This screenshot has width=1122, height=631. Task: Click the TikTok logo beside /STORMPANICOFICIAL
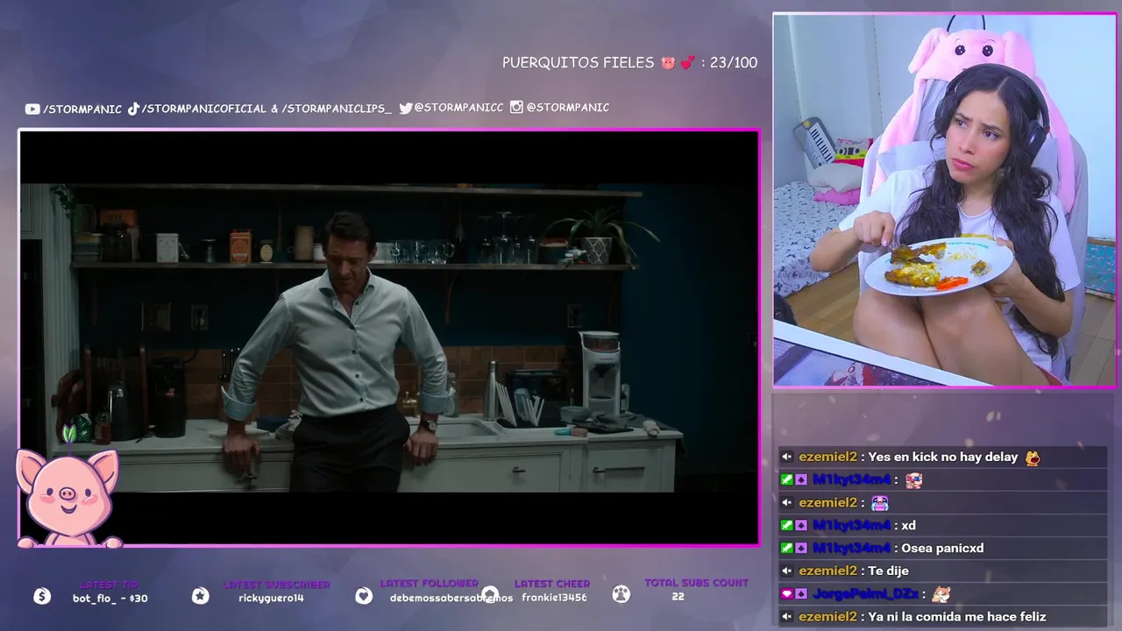[x=134, y=109]
